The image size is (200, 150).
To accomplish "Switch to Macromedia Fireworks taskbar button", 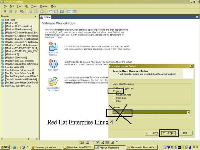I will [142, 147].
